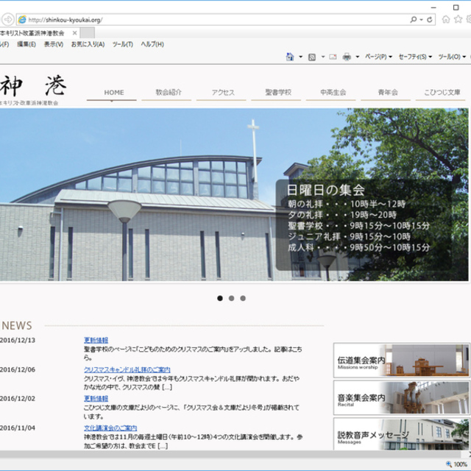Click the RSS feeds icon

coord(311,57)
